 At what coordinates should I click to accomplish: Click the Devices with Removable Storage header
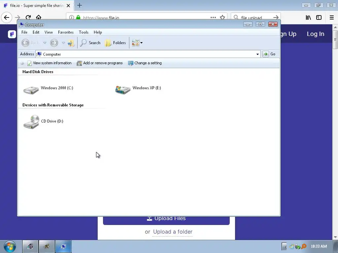pyautogui.click(x=53, y=105)
